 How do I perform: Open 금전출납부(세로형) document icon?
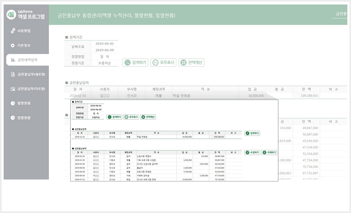[13, 74]
